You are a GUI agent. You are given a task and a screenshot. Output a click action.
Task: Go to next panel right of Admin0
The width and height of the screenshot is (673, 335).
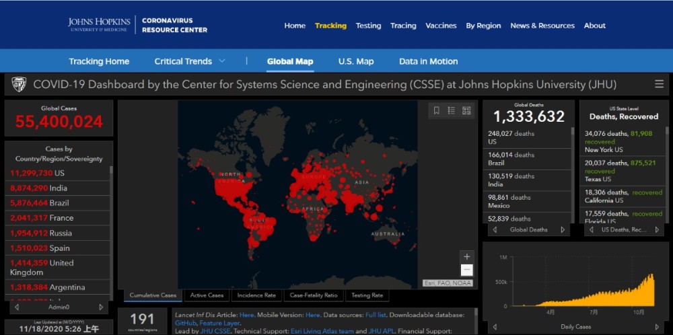[x=102, y=307]
